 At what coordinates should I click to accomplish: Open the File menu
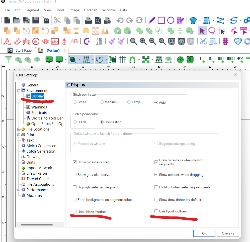coord(7,10)
